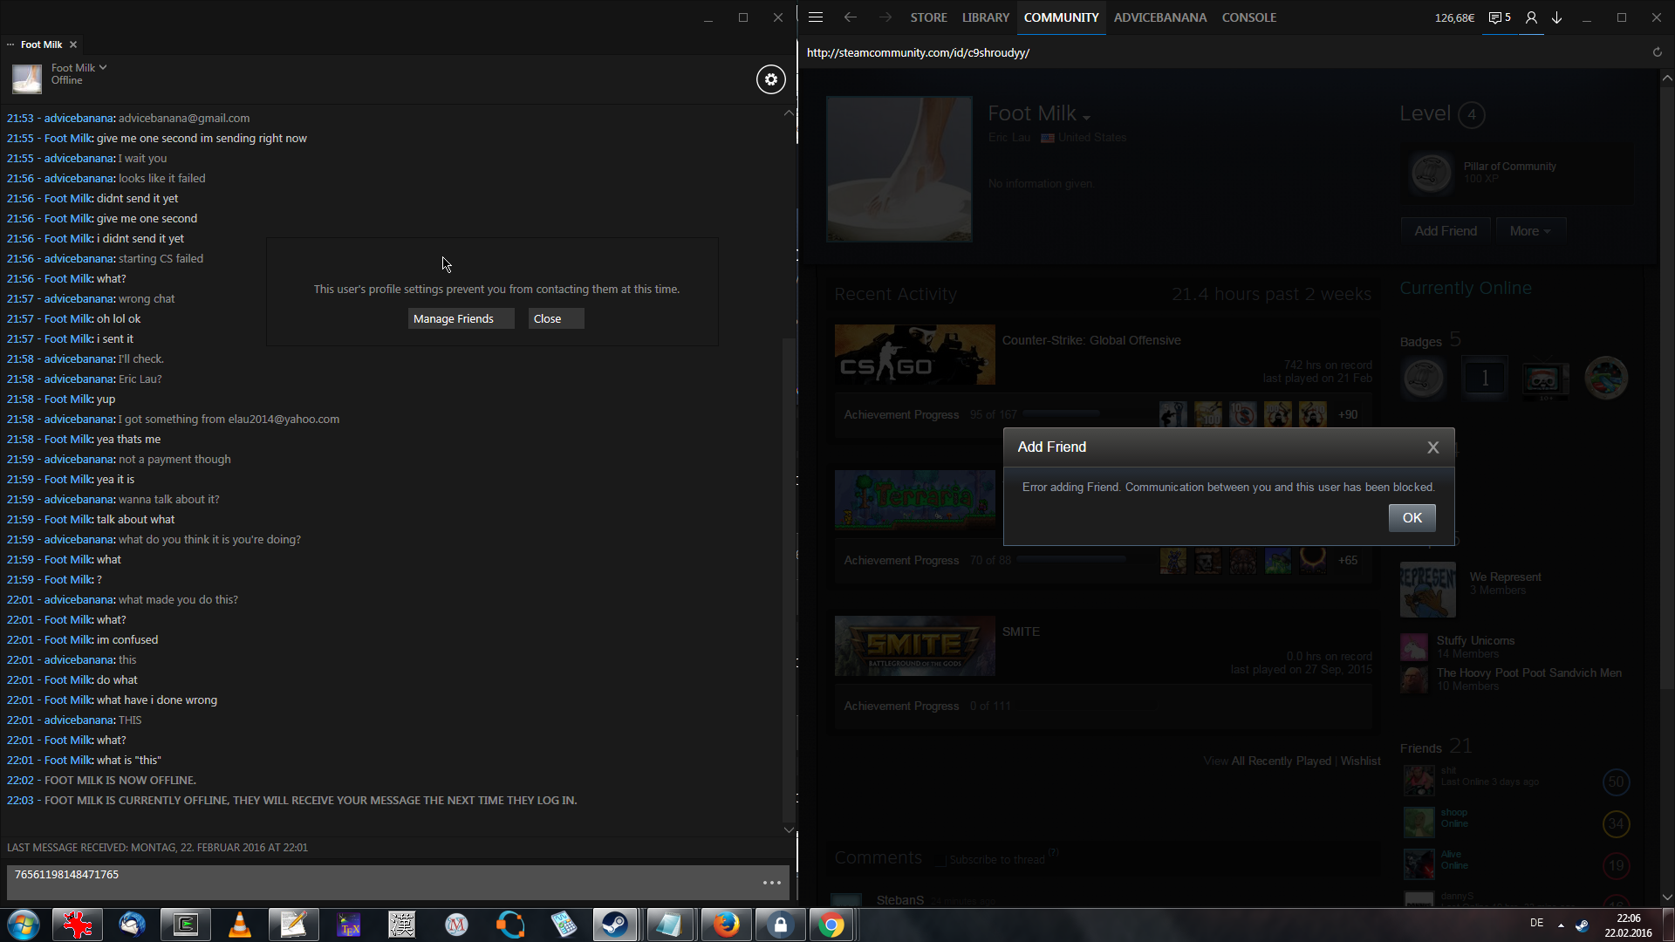Show hidden system tray icons arrow
This screenshot has width=1675, height=942.
1560,925
